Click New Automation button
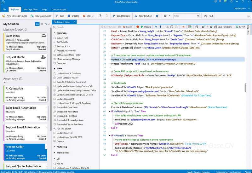Image resolution: width=252 pixels, height=173 pixels. [41, 16]
